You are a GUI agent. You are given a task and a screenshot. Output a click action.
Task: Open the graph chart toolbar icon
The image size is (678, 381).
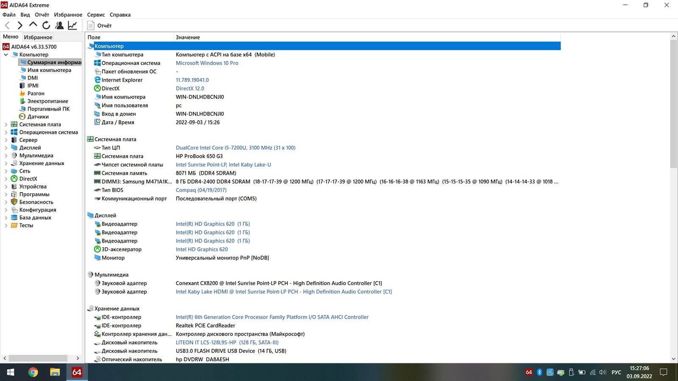point(72,25)
